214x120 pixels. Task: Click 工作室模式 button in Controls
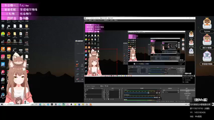(188, 95)
